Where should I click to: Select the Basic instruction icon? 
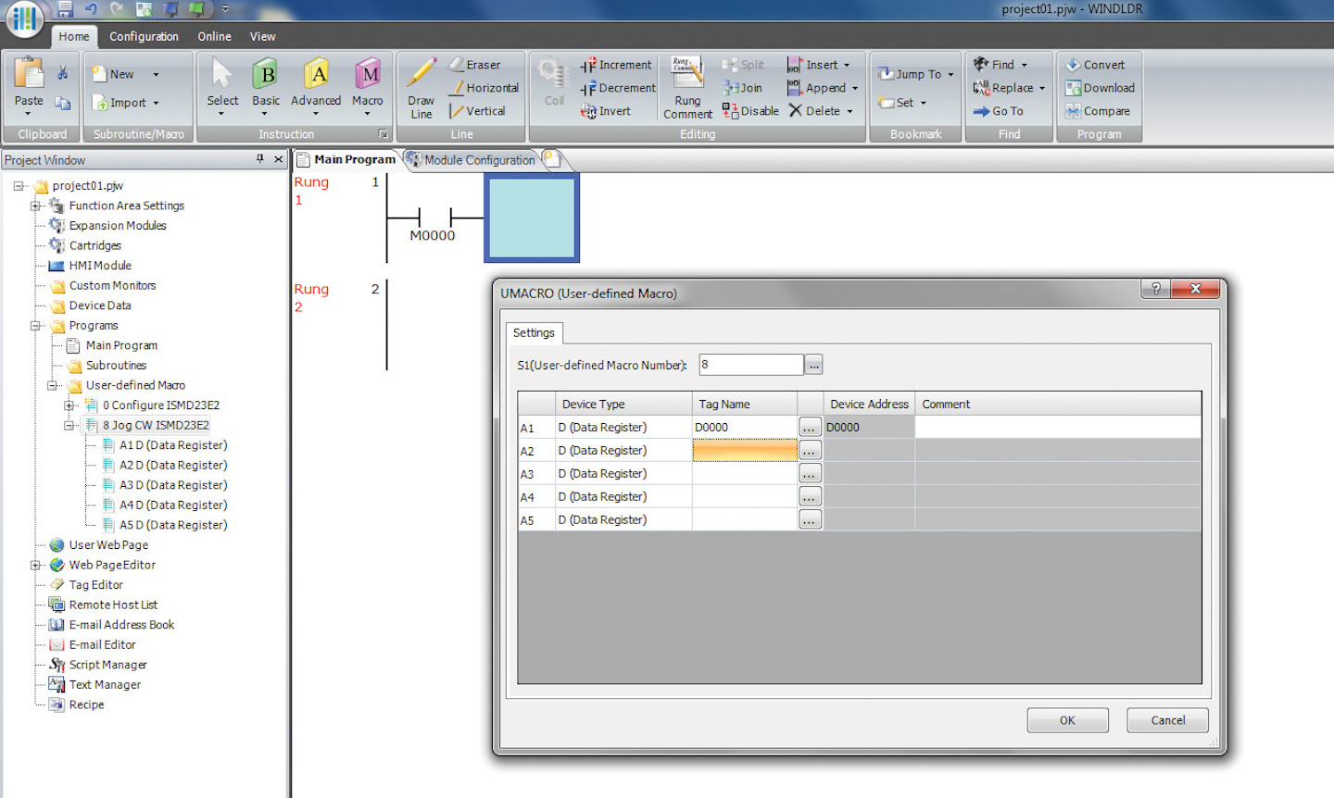[x=266, y=76]
